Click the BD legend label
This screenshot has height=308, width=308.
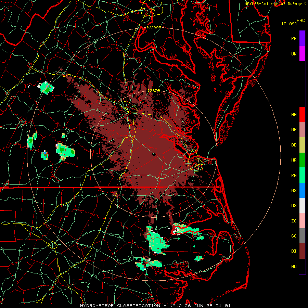[294, 145]
